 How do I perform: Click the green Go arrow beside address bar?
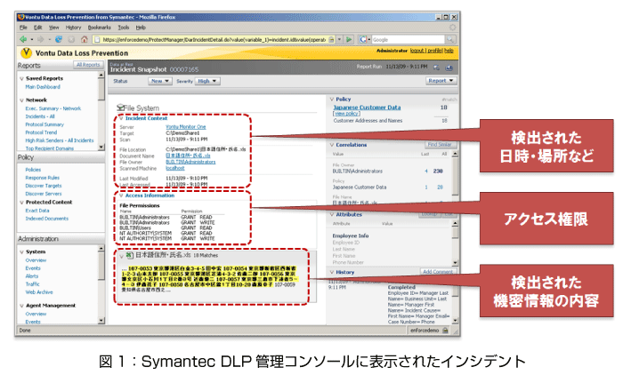[349, 40]
